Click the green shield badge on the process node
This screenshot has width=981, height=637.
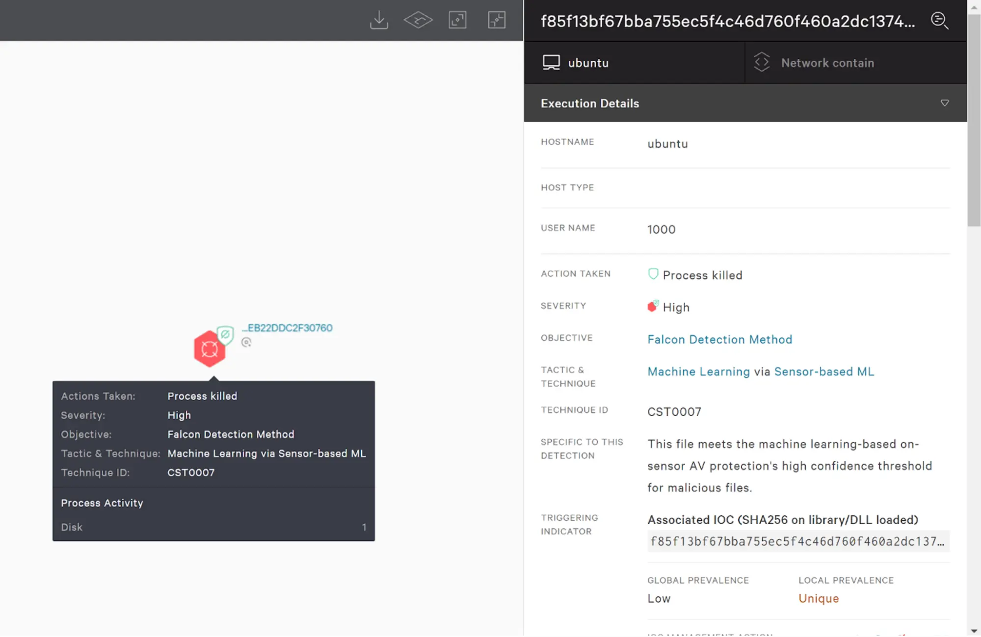click(x=225, y=335)
